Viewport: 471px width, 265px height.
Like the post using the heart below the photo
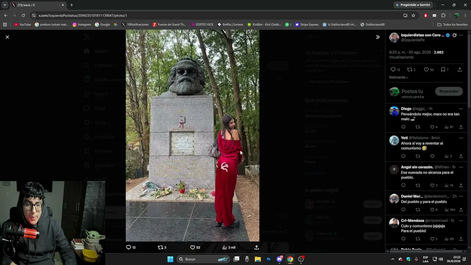point(192,247)
